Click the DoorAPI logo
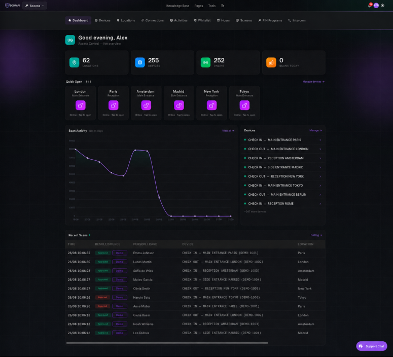393x357 pixels. (x=12, y=6)
